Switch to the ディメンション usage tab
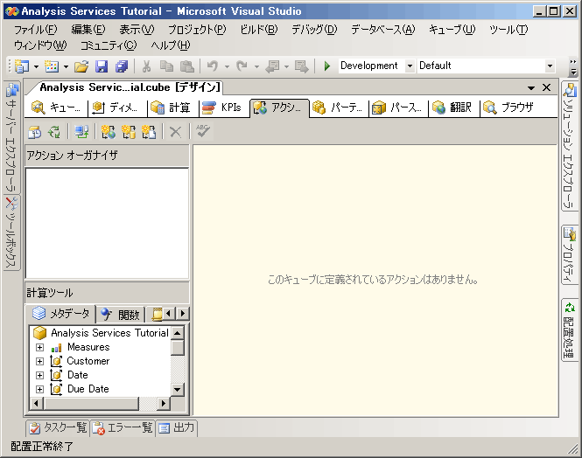This screenshot has height=458, width=582. pyautogui.click(x=117, y=108)
